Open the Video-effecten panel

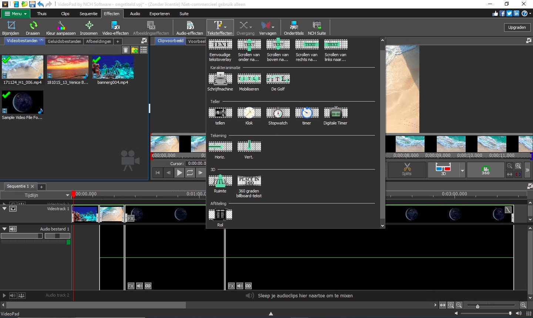point(115,27)
